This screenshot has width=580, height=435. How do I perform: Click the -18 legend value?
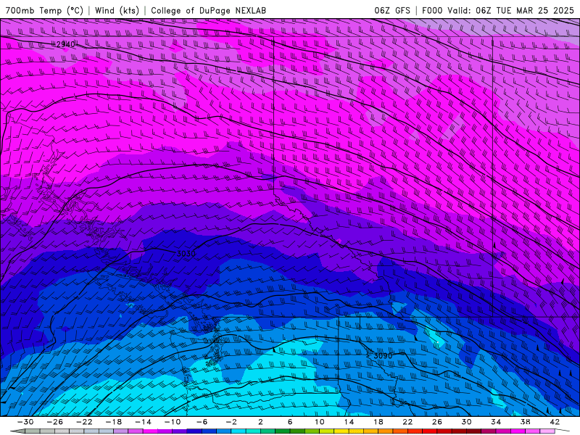(x=114, y=422)
